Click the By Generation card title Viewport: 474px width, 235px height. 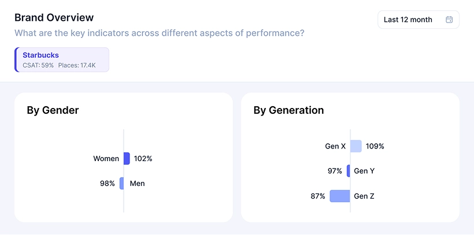pos(288,110)
